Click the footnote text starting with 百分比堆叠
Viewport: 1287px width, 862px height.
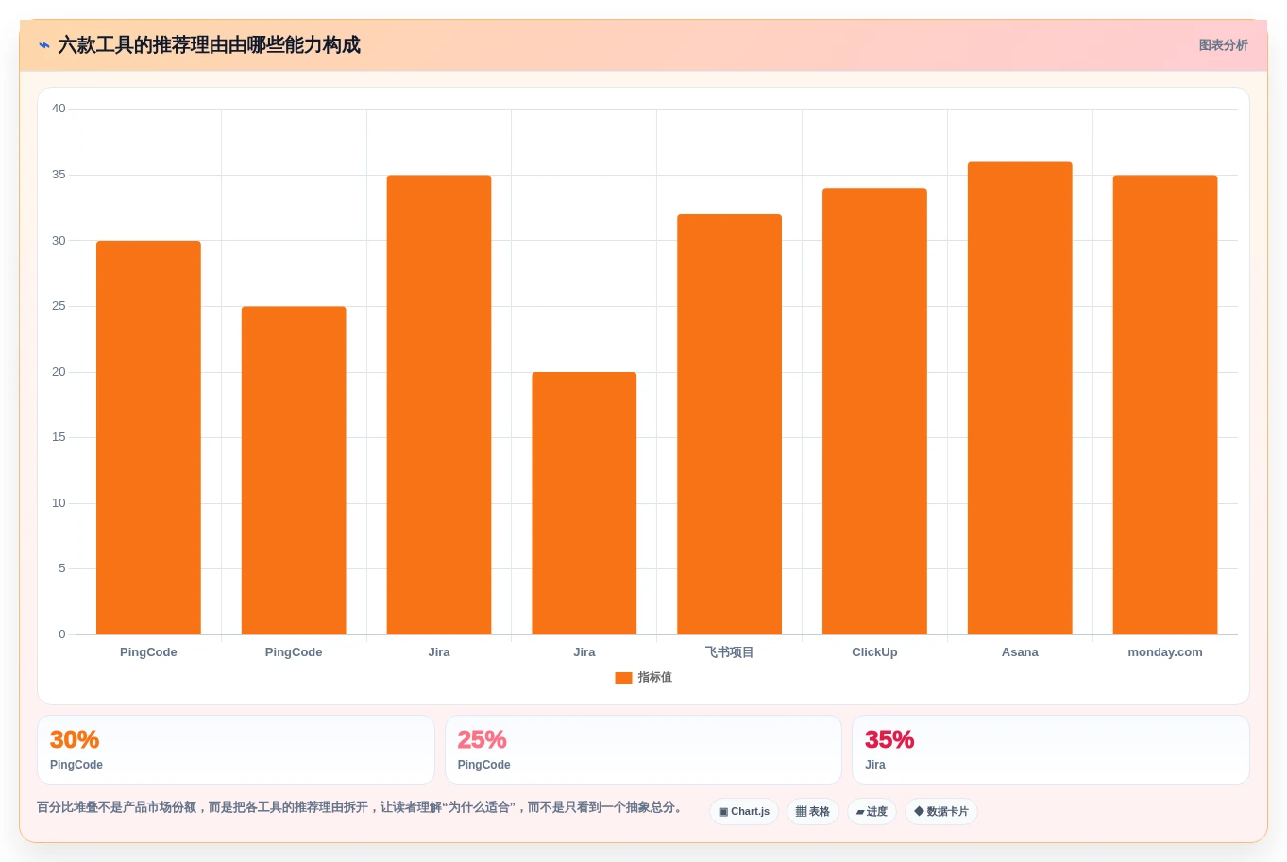(x=362, y=807)
